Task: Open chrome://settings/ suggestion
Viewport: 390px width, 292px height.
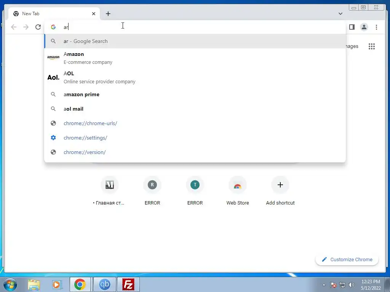Action: click(x=195, y=138)
